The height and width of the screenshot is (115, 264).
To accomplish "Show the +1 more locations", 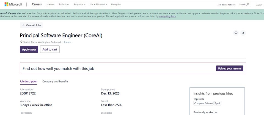I will 66,42.
